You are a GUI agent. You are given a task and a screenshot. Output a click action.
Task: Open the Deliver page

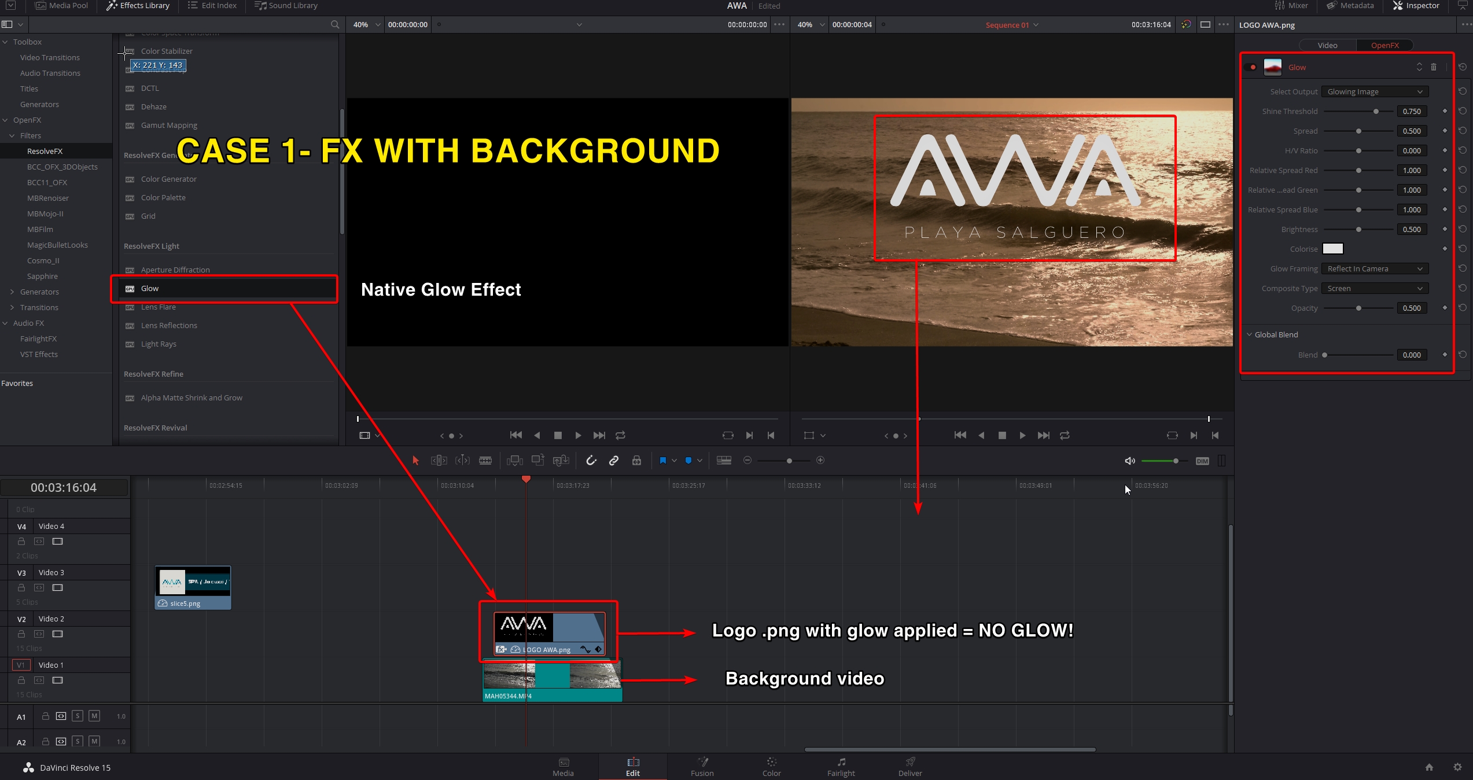coord(910,767)
